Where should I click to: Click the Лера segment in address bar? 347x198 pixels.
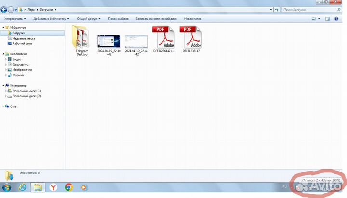[31, 10]
